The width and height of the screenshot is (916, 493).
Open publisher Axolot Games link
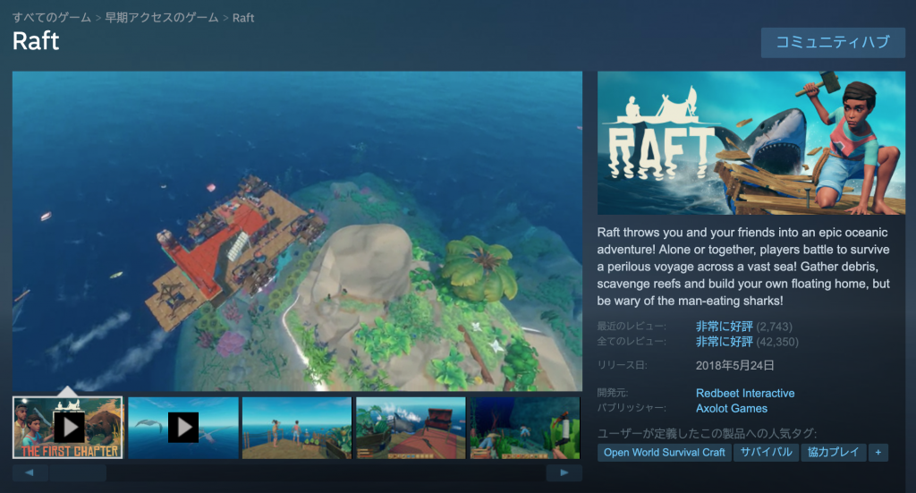tap(732, 408)
